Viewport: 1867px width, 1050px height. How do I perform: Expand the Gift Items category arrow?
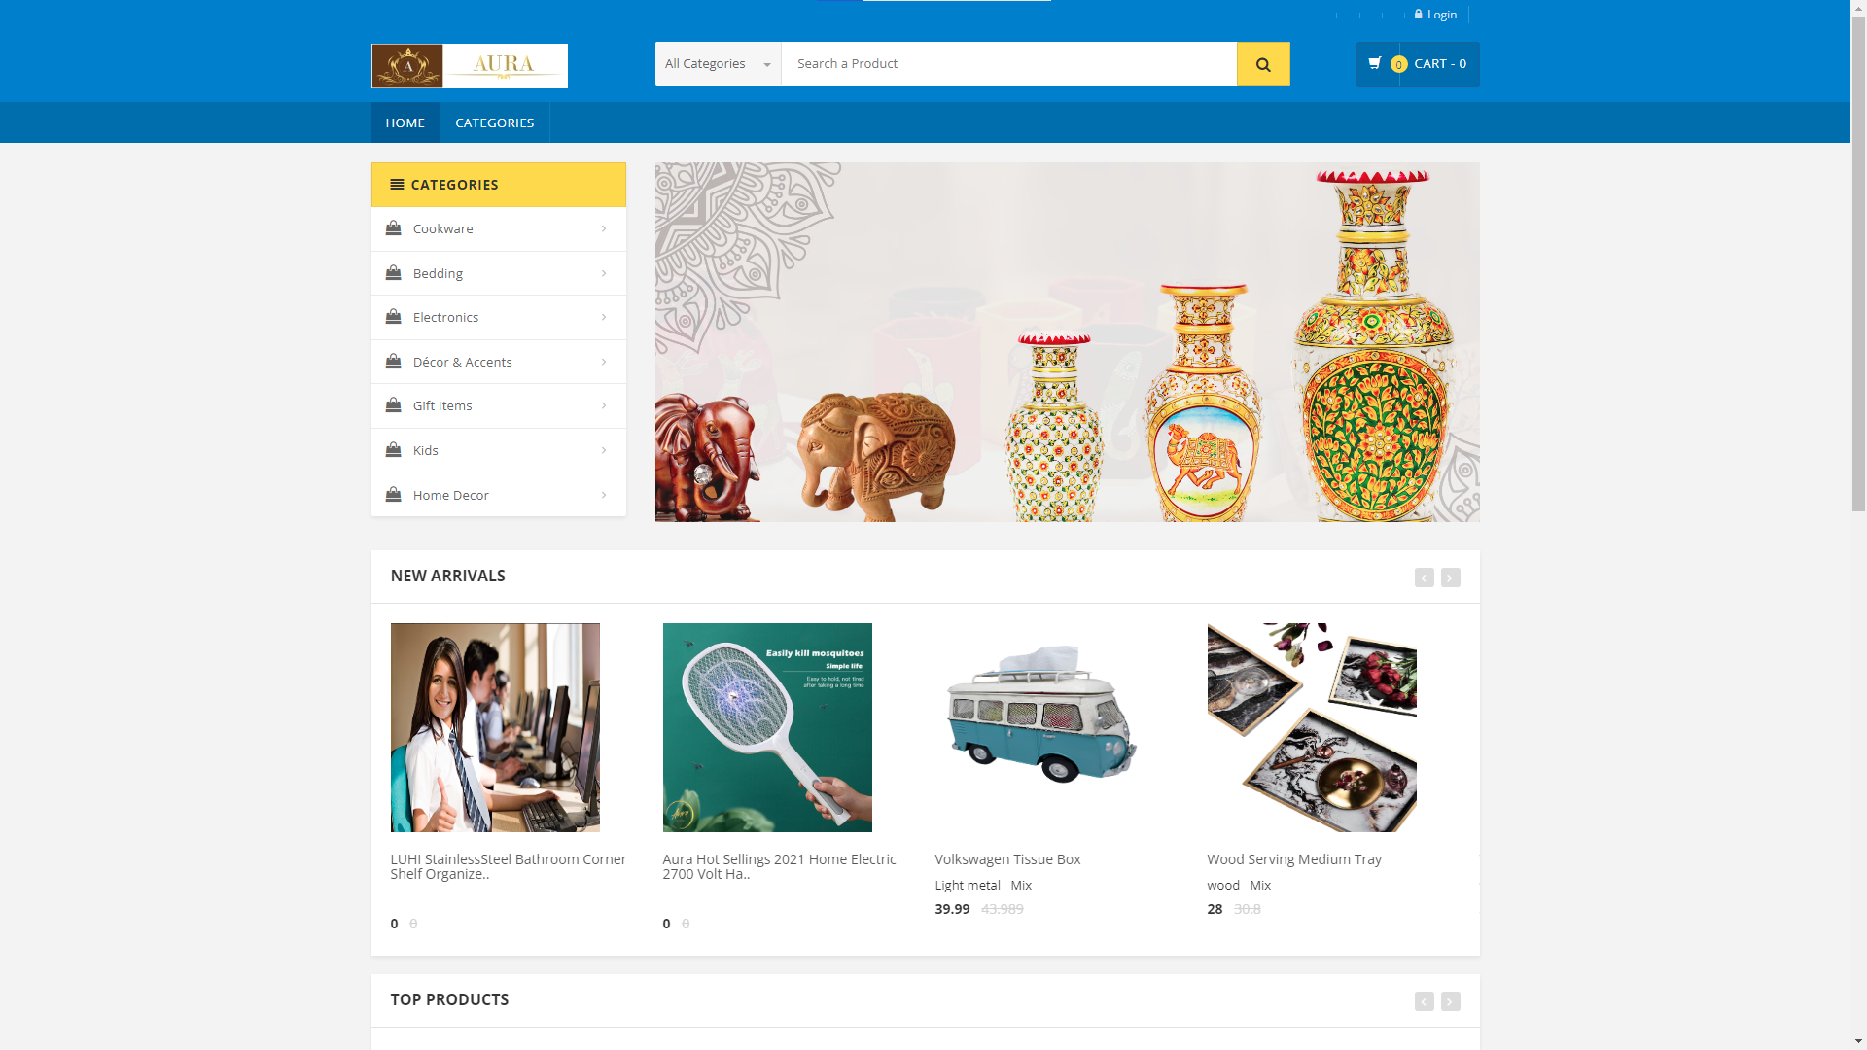click(604, 405)
